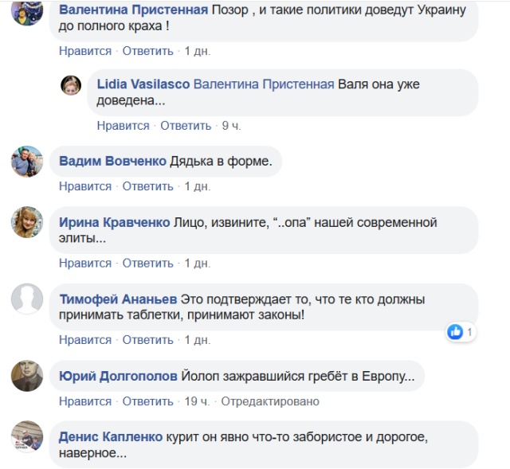The image size is (510, 469).
Task: Click Денис Капленко's avatar image
Action: [x=27, y=436]
